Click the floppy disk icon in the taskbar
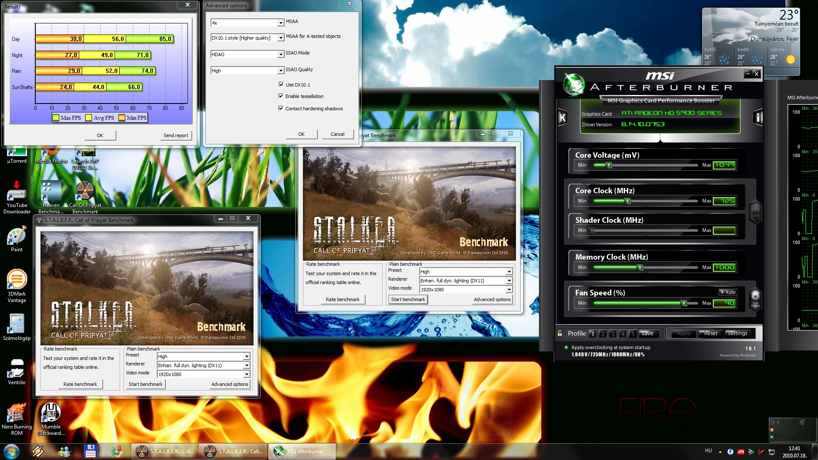 [90, 451]
